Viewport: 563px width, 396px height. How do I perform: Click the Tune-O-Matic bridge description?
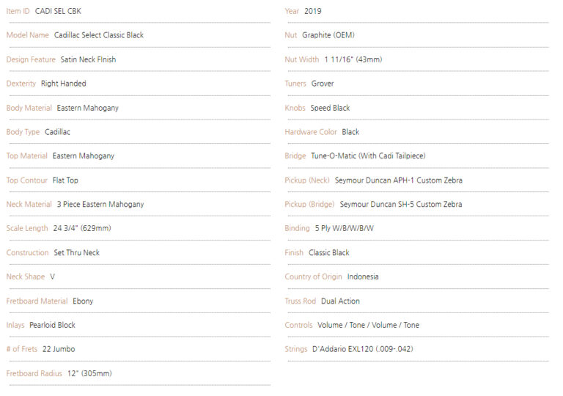(368, 156)
